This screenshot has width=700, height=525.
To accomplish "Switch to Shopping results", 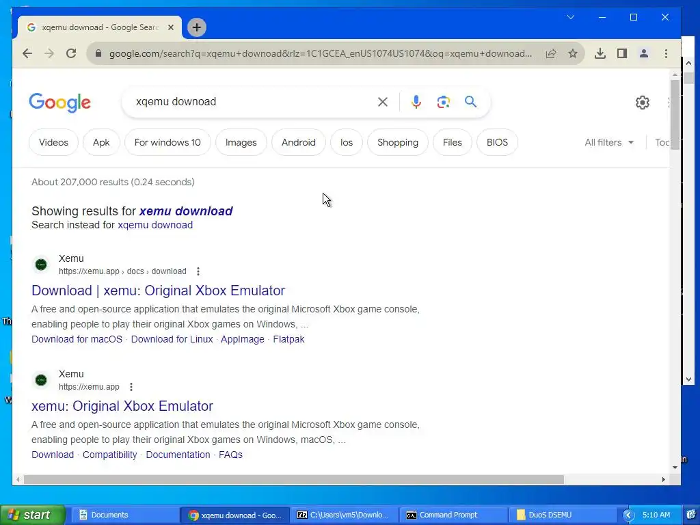I will click(398, 142).
